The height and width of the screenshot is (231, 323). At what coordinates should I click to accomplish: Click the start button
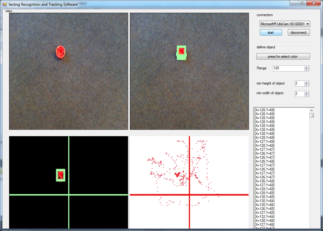271,33
